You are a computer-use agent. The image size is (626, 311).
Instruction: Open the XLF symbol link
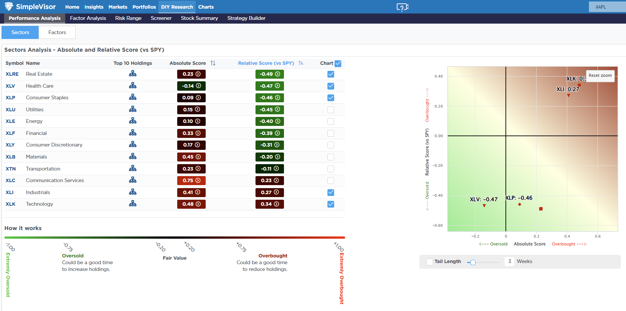pos(10,133)
